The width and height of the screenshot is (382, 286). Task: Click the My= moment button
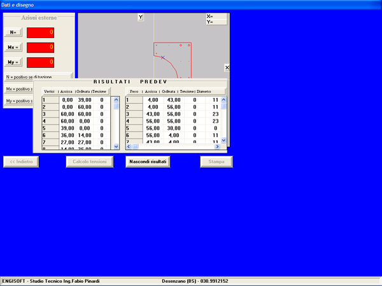pos(13,62)
